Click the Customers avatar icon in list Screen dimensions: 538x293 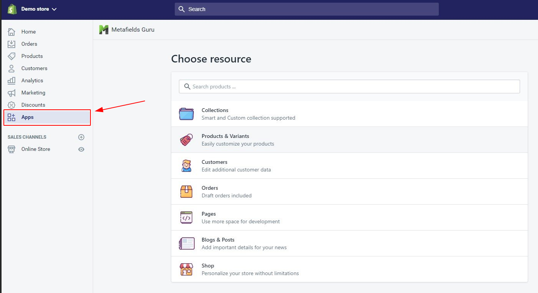[x=186, y=166]
